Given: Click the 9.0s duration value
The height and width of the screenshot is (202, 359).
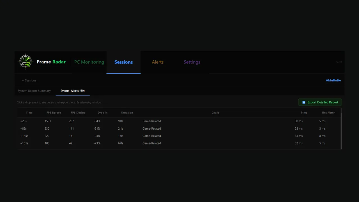Looking at the screenshot, I should (x=121, y=121).
